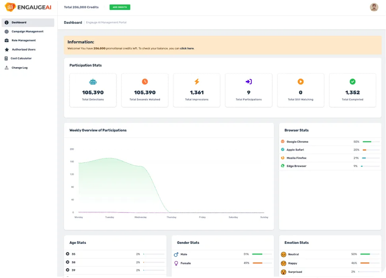Image resolution: width=386 pixels, height=278 pixels.
Task: Click the Total Detections robot icon
Action: [93, 82]
